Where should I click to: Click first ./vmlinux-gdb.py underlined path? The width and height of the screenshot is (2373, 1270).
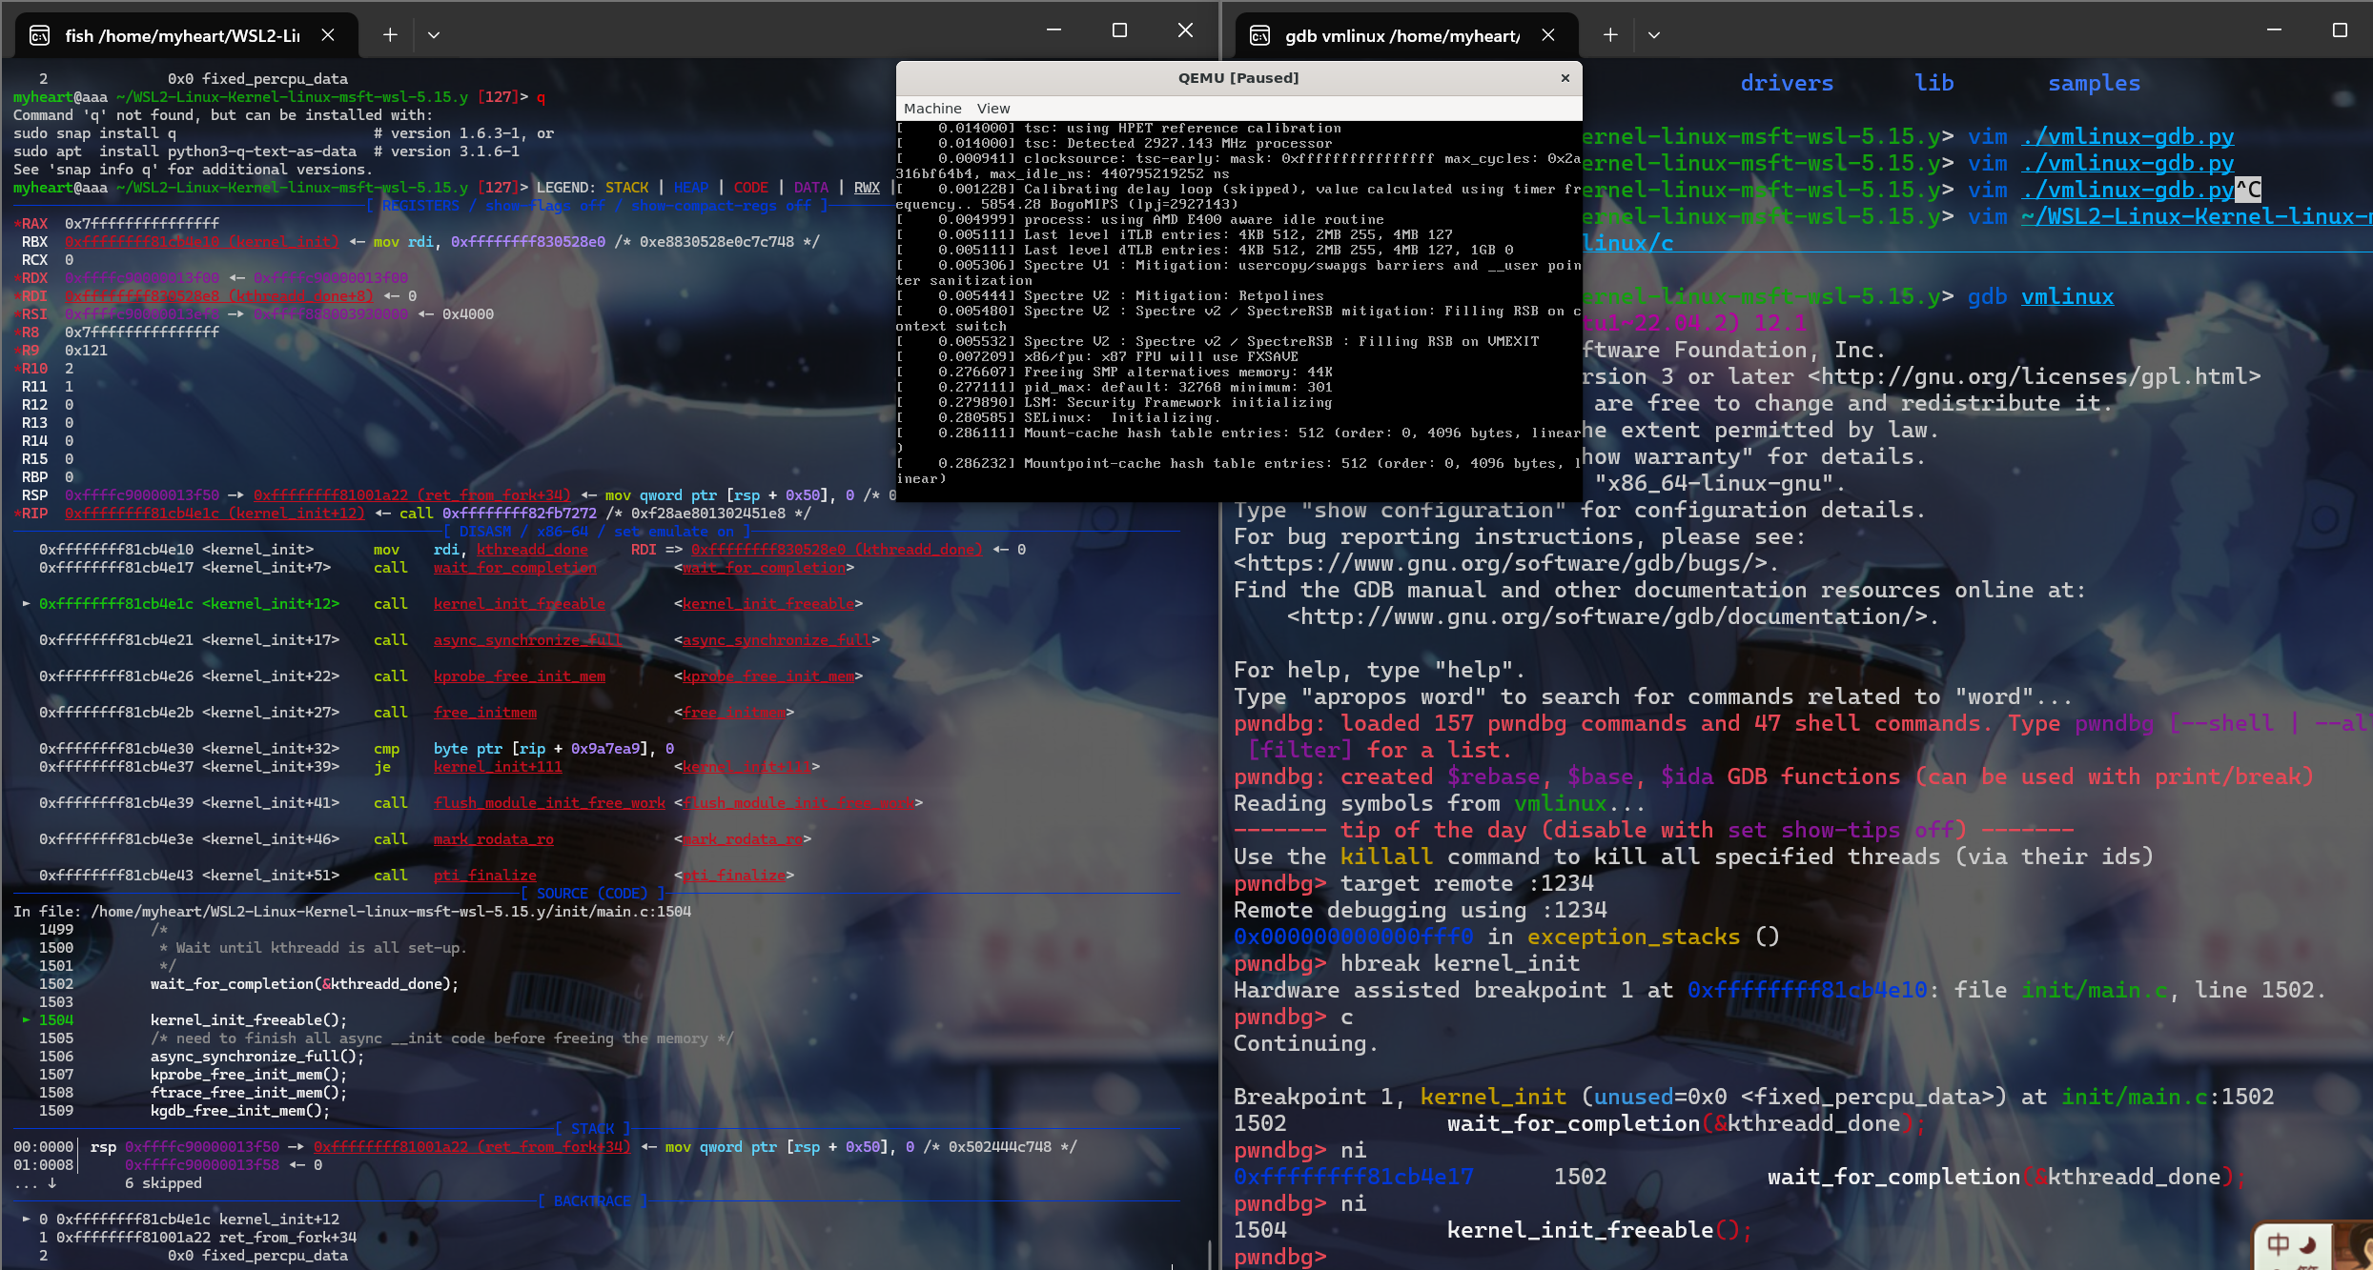pos(2127,137)
